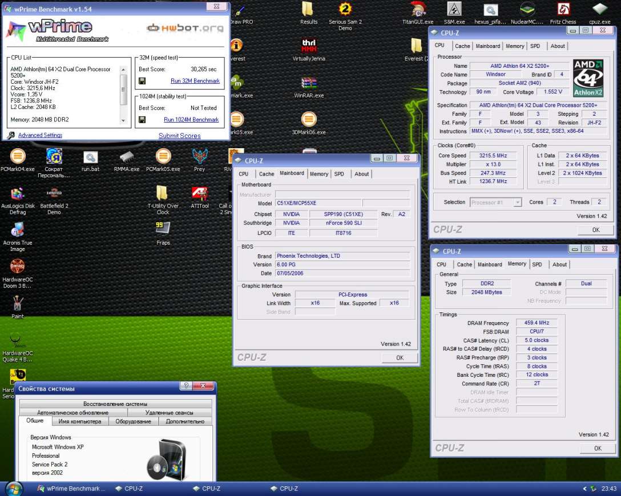
Task: Click OK in CPU-Z mainboard window
Action: point(400,357)
